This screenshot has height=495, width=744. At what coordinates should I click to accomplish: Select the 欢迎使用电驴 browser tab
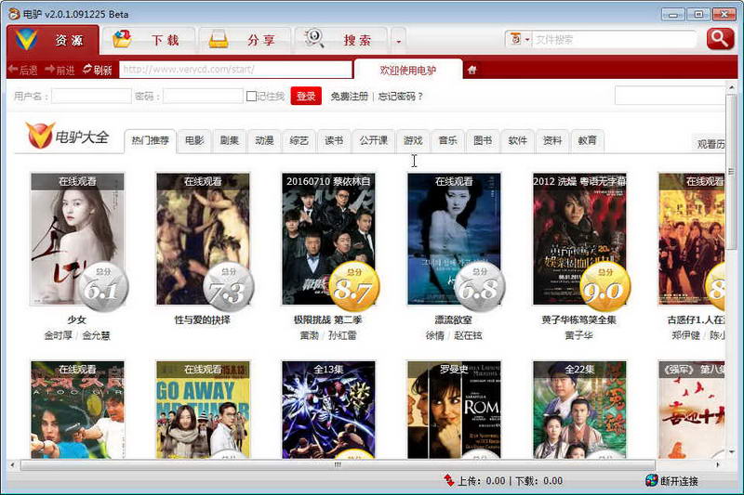(x=408, y=70)
